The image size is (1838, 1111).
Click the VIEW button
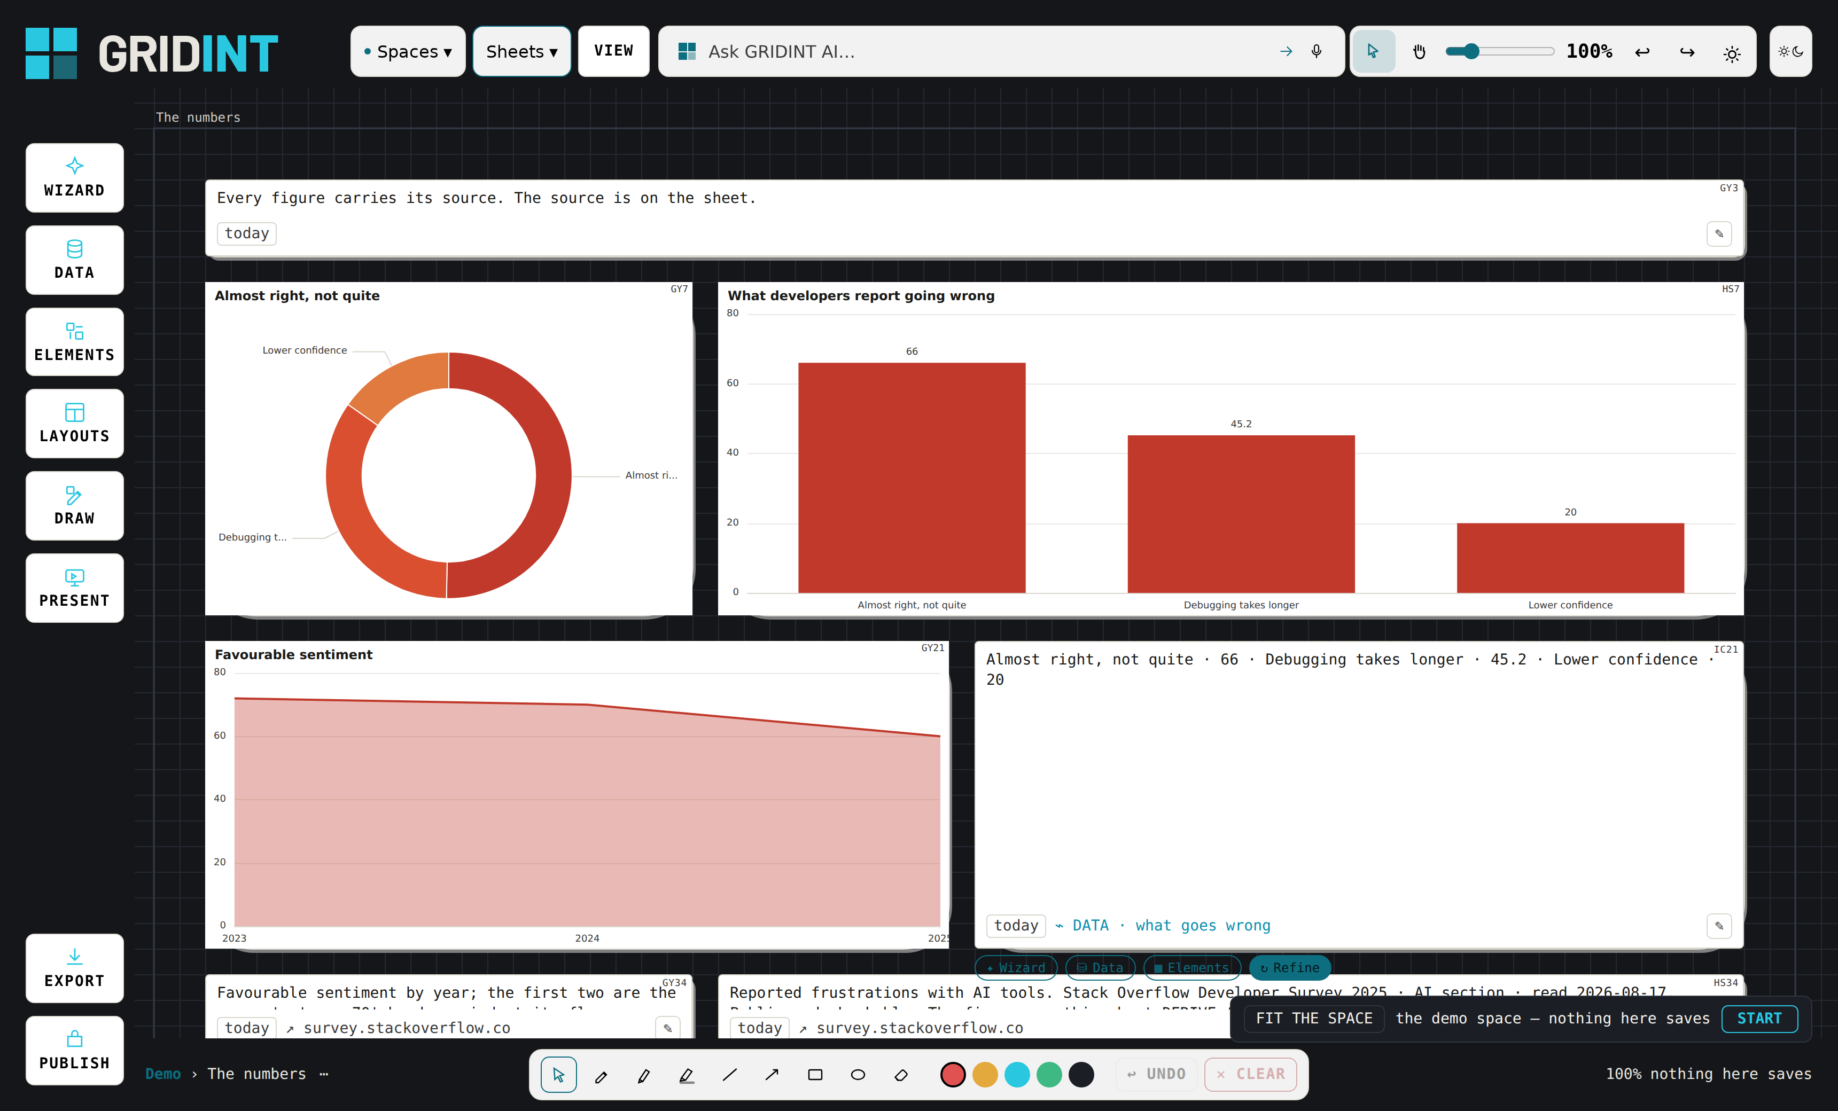point(613,51)
